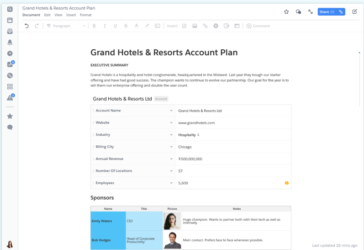The image size is (364, 250).
Task: Toggle strikethrough formatting
Action: [126, 26]
